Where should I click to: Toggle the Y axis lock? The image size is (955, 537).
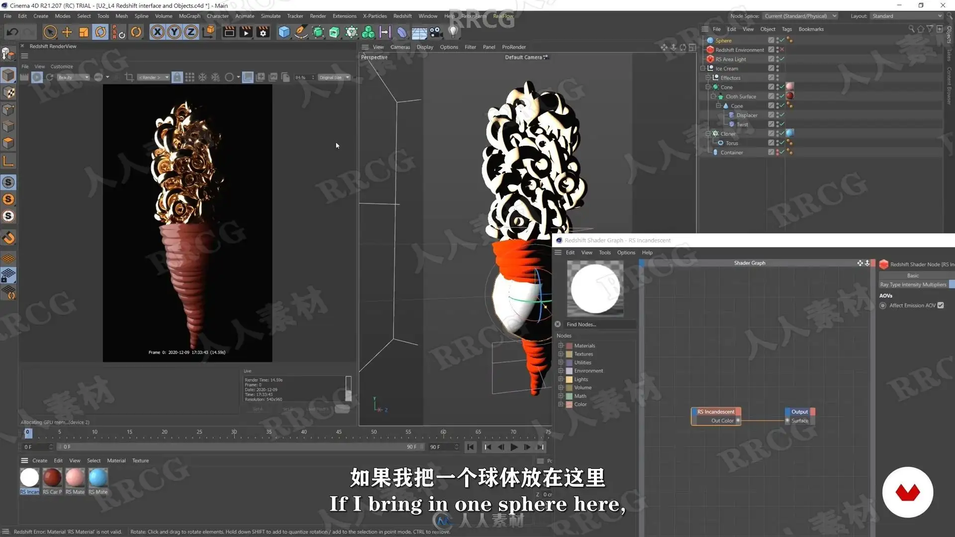(174, 32)
